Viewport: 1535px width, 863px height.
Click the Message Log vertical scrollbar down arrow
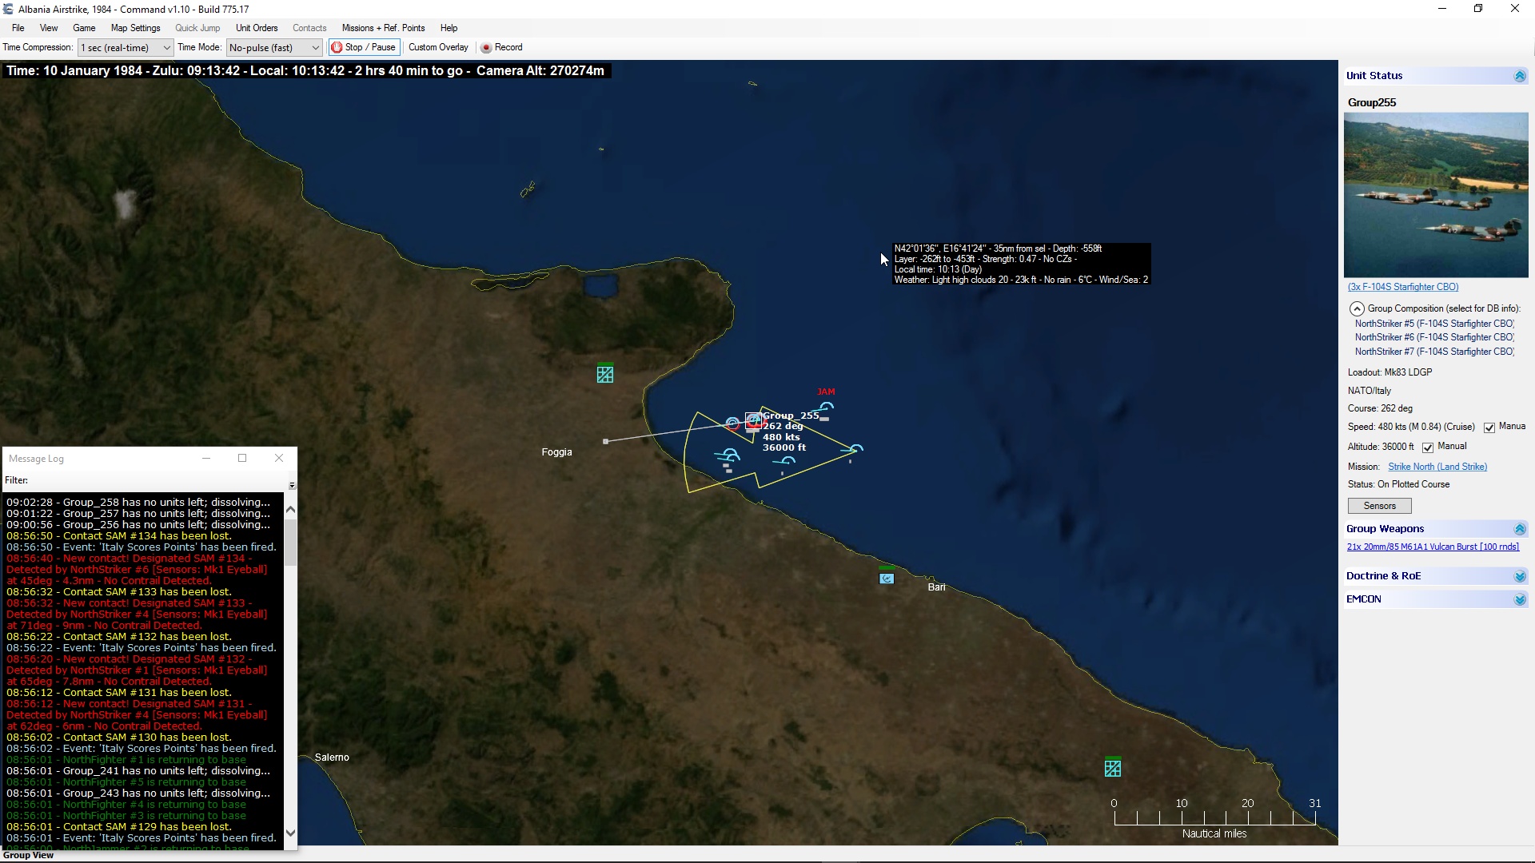click(x=290, y=833)
